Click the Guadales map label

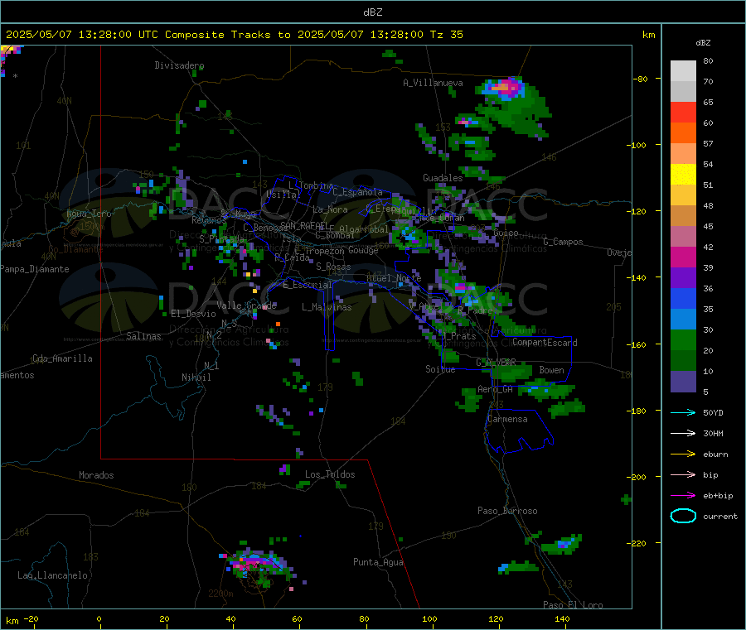point(443,178)
